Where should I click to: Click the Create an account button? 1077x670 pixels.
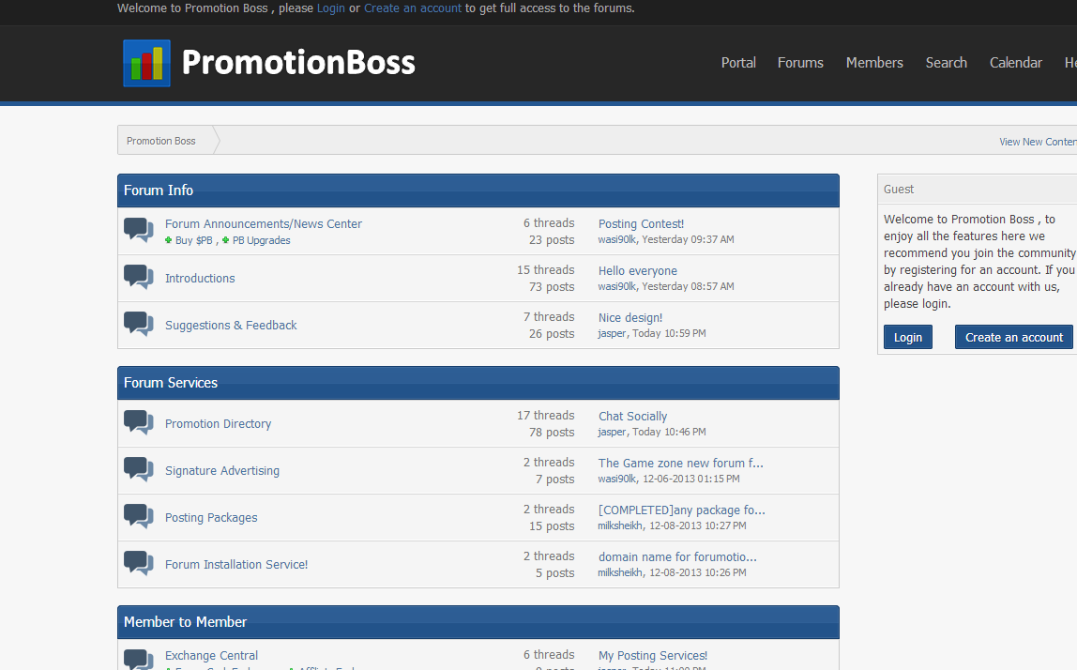click(1013, 337)
